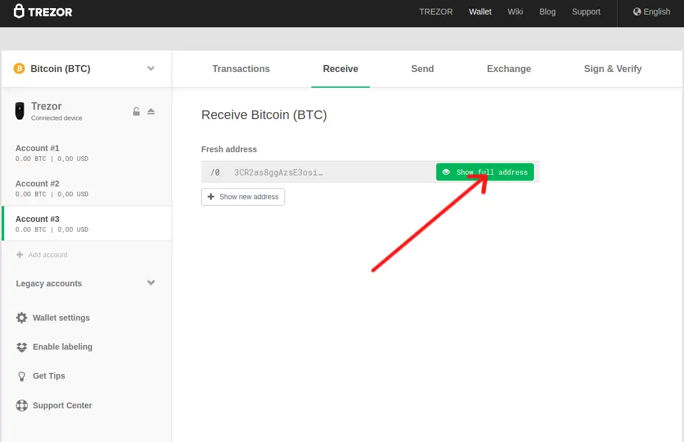Eject the connected Trezor device
Viewport: 684px width, 442px height.
(151, 112)
